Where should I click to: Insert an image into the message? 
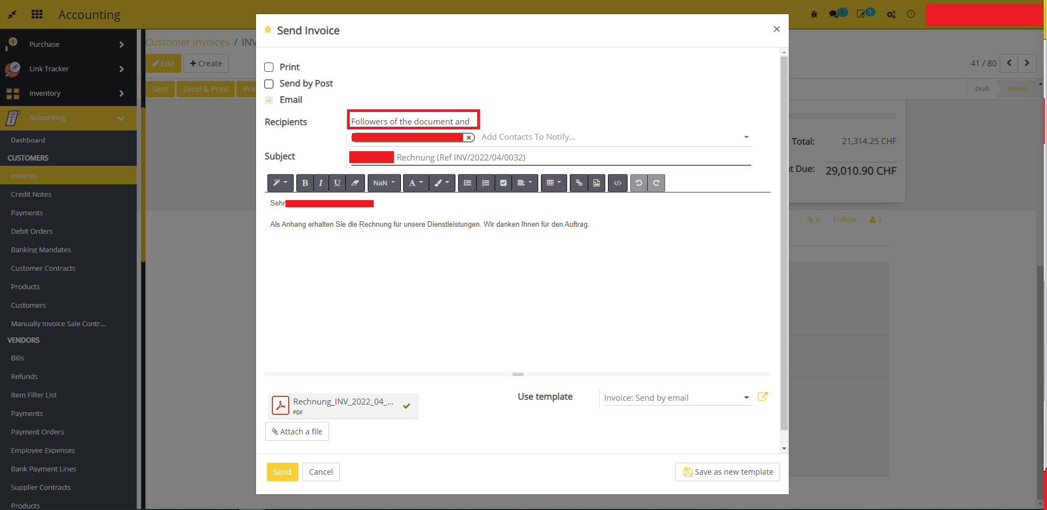(x=596, y=183)
